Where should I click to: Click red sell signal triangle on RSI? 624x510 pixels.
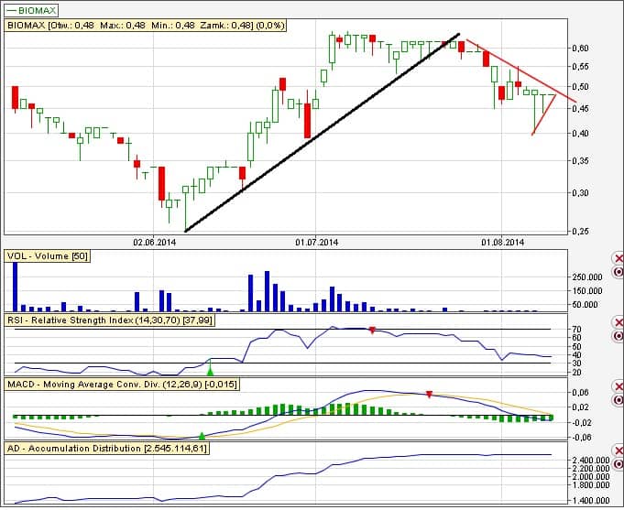(x=371, y=330)
